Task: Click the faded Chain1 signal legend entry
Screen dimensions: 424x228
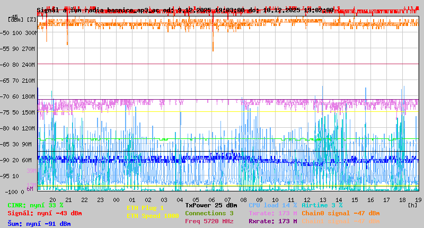Action: [x=340, y=221]
